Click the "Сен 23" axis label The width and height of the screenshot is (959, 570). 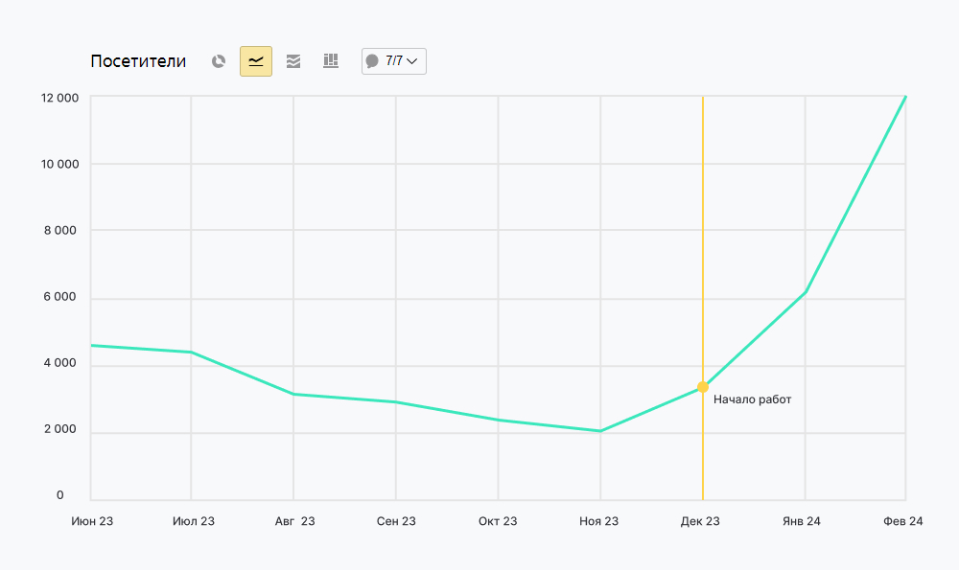coord(396,521)
